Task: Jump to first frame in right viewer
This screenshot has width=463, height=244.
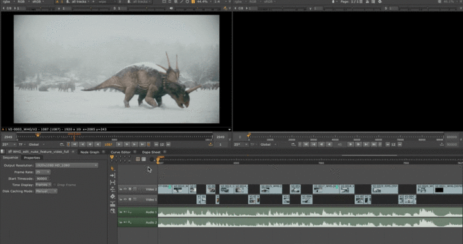Action: coord(306,144)
